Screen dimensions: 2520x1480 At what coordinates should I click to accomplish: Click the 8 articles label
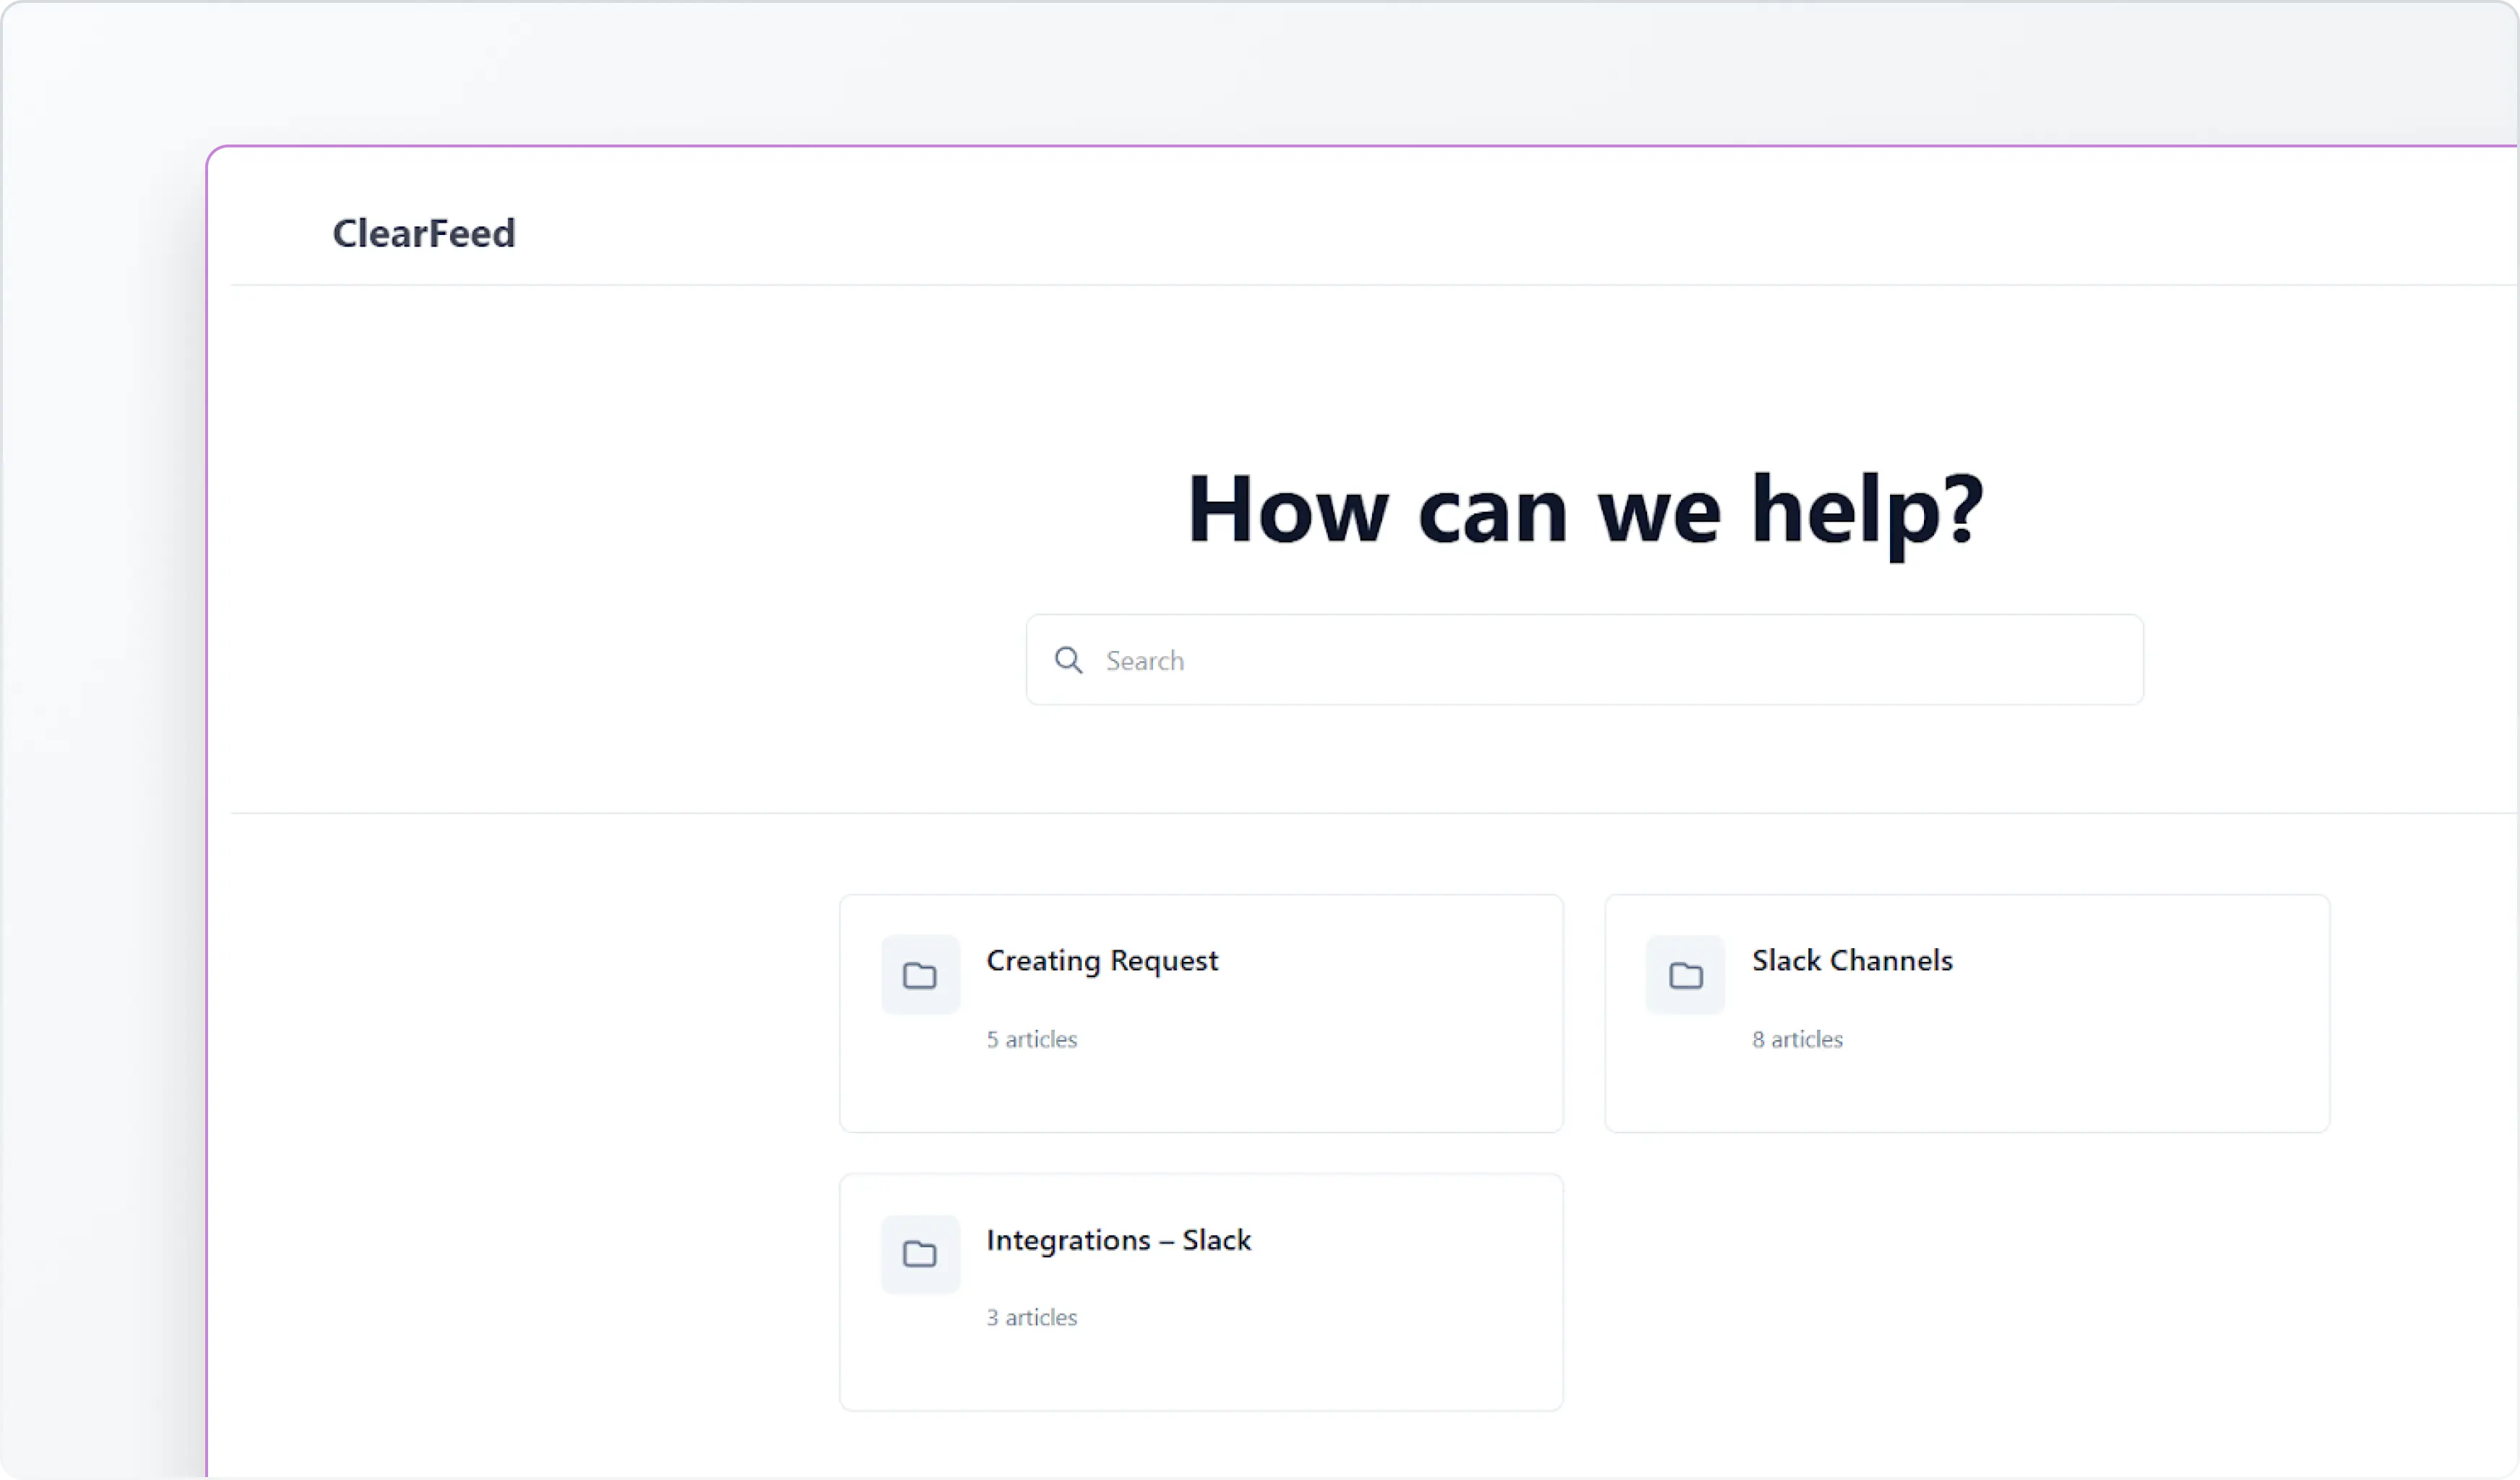click(x=1796, y=1039)
